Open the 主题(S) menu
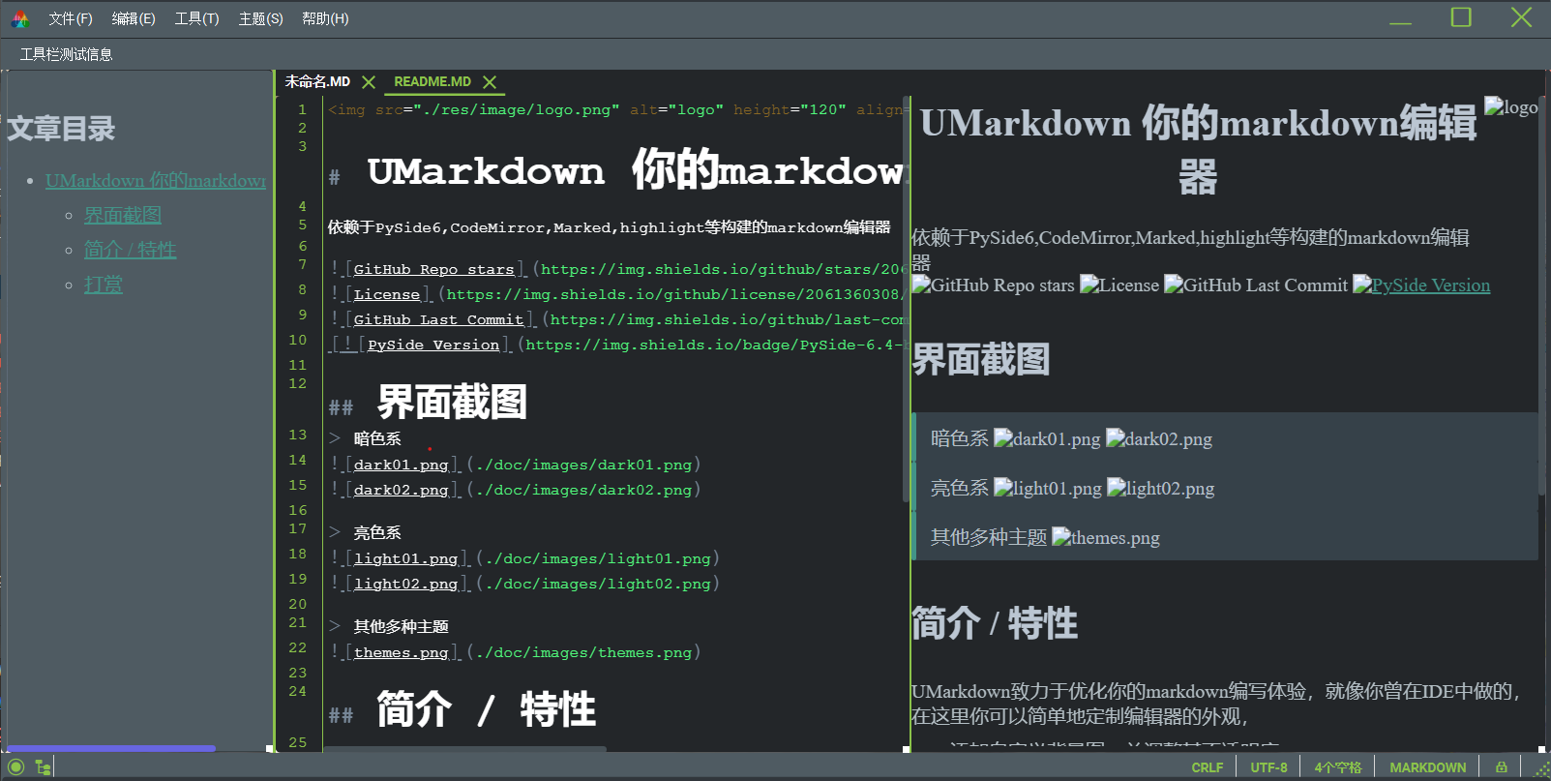The height and width of the screenshot is (781, 1551). 260,18
